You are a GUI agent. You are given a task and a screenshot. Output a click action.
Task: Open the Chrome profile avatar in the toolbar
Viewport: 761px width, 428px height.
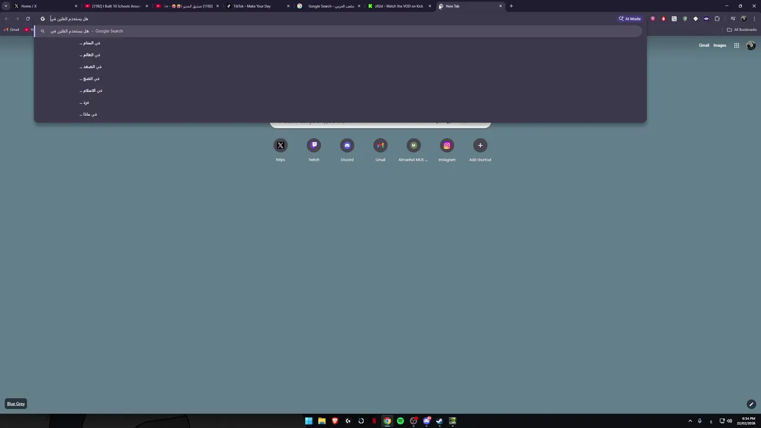coord(743,18)
